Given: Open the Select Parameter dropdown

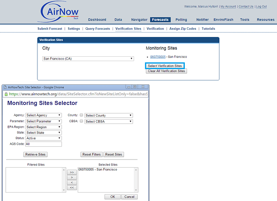Looking at the screenshot, I should [43, 121].
